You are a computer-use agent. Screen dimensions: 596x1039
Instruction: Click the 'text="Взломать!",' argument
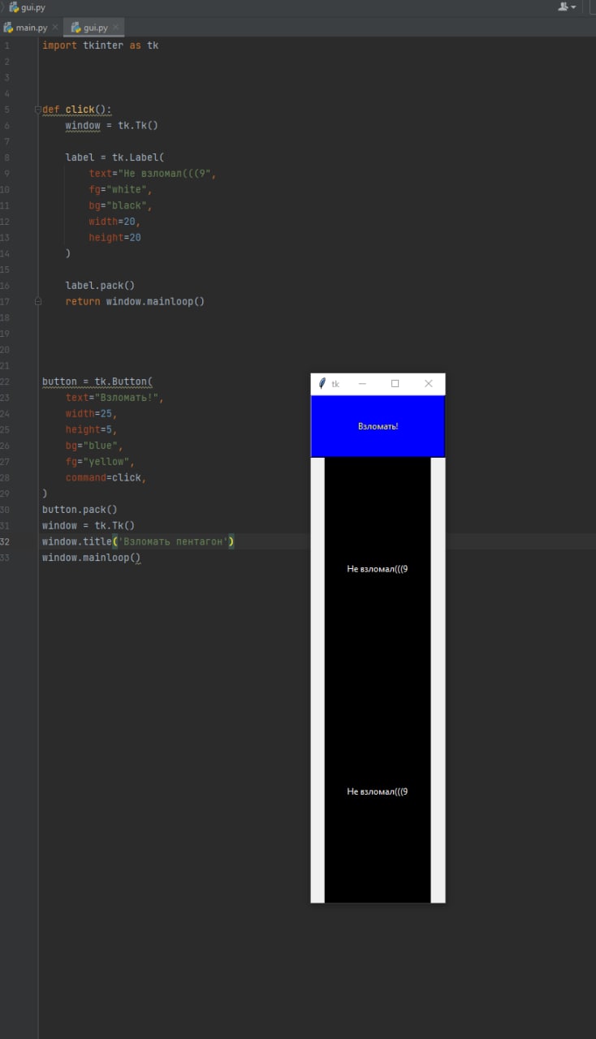(114, 398)
